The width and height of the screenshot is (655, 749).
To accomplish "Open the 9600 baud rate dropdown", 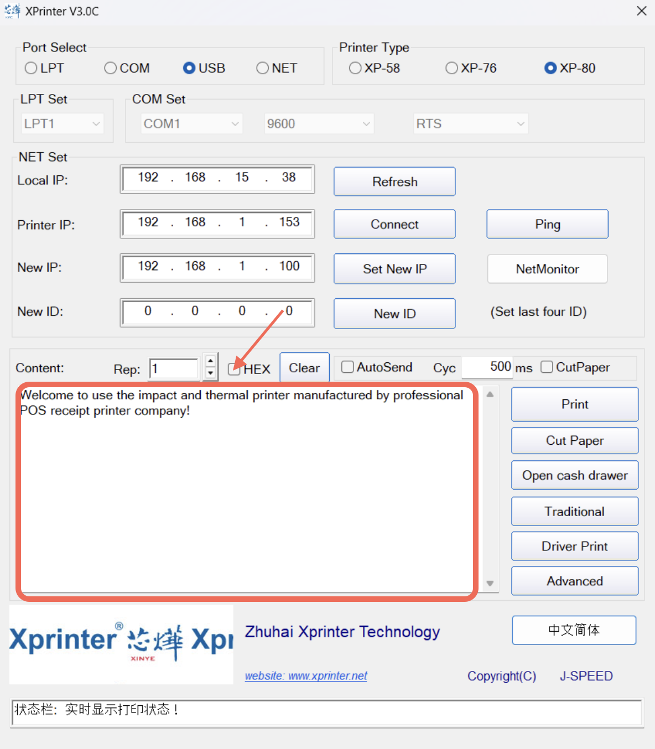I will (x=319, y=124).
